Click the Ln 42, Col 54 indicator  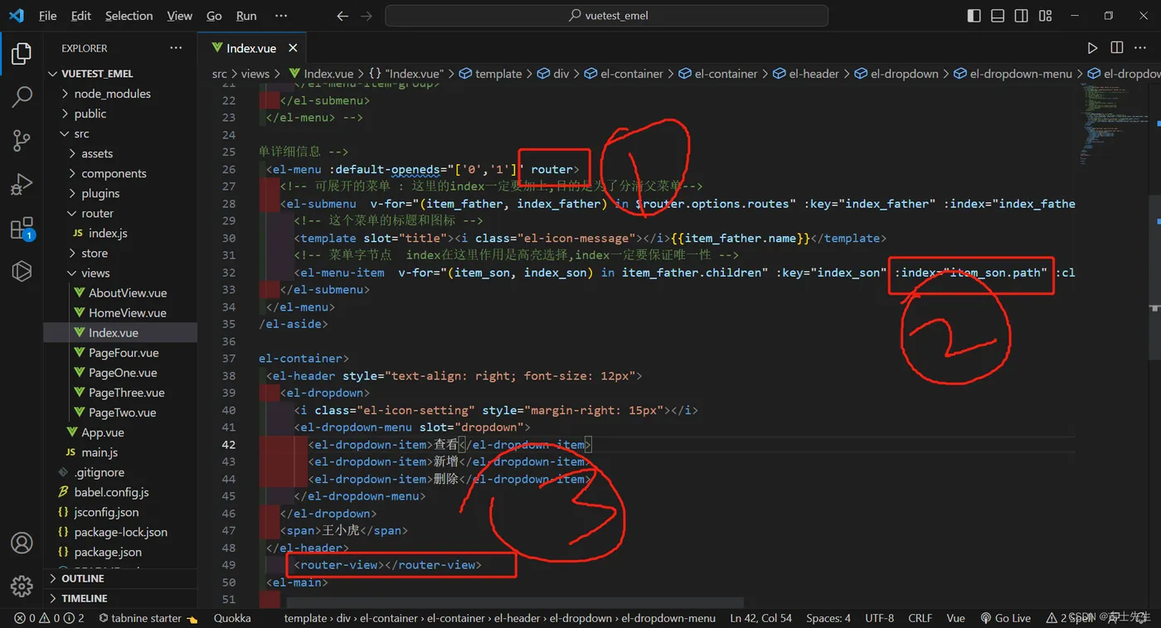760,618
